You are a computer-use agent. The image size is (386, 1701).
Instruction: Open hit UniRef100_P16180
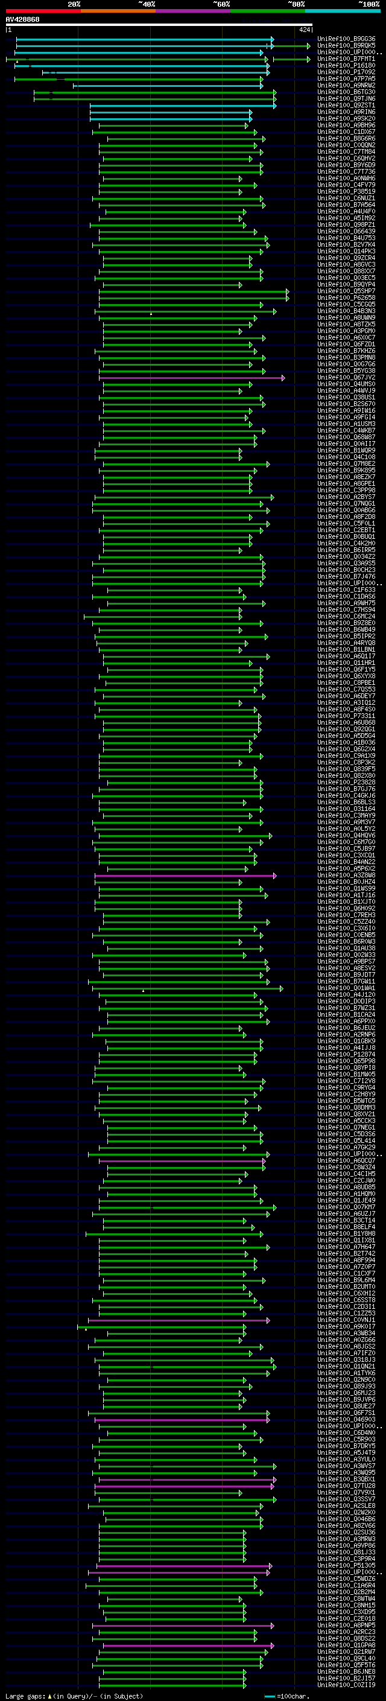tap(346, 66)
